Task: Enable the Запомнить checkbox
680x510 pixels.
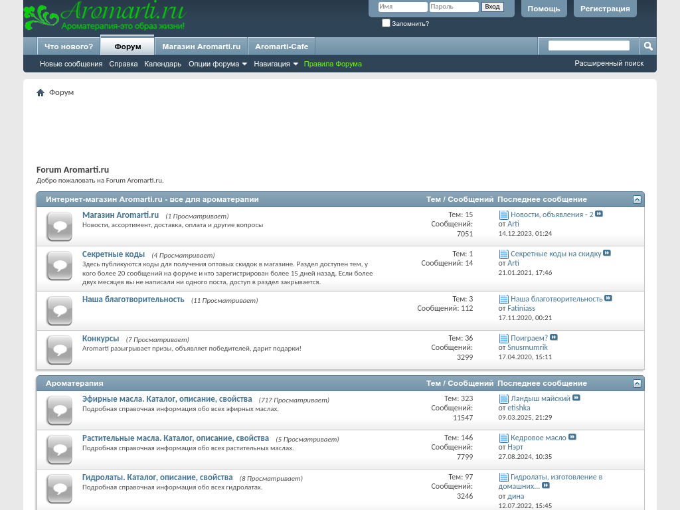Action: tap(386, 23)
